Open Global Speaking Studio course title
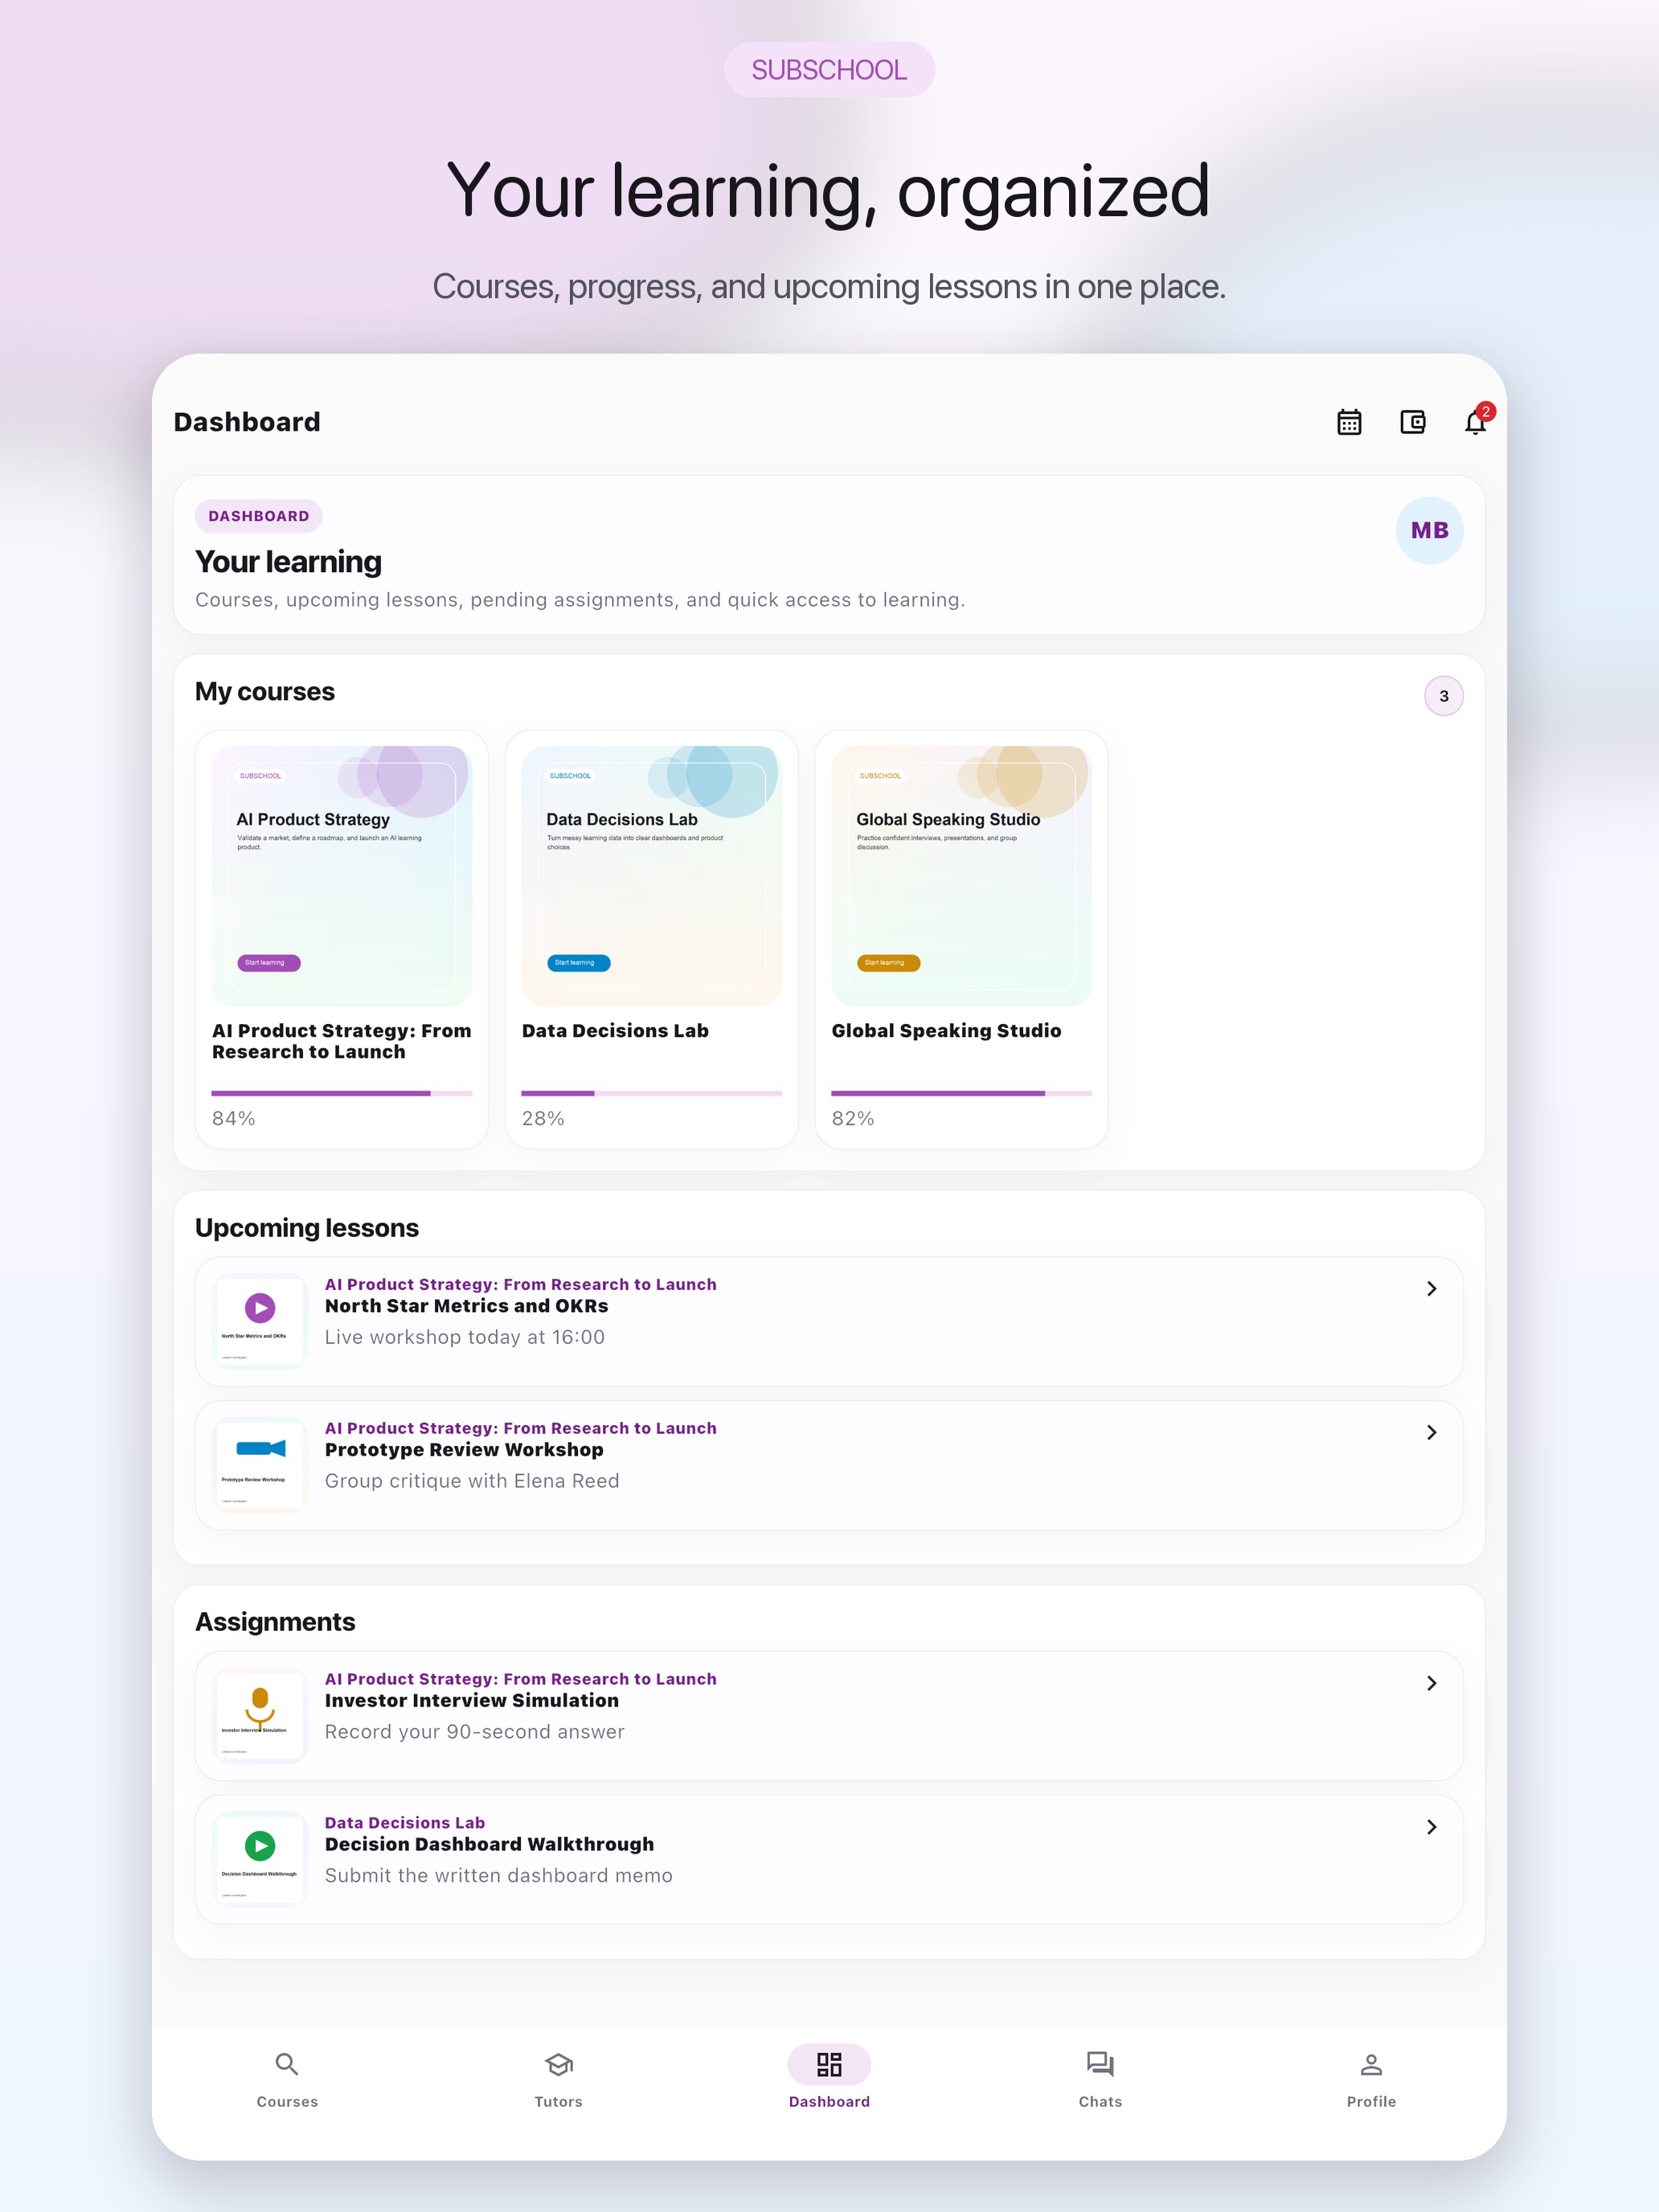The width and height of the screenshot is (1659, 2212). (946, 1031)
